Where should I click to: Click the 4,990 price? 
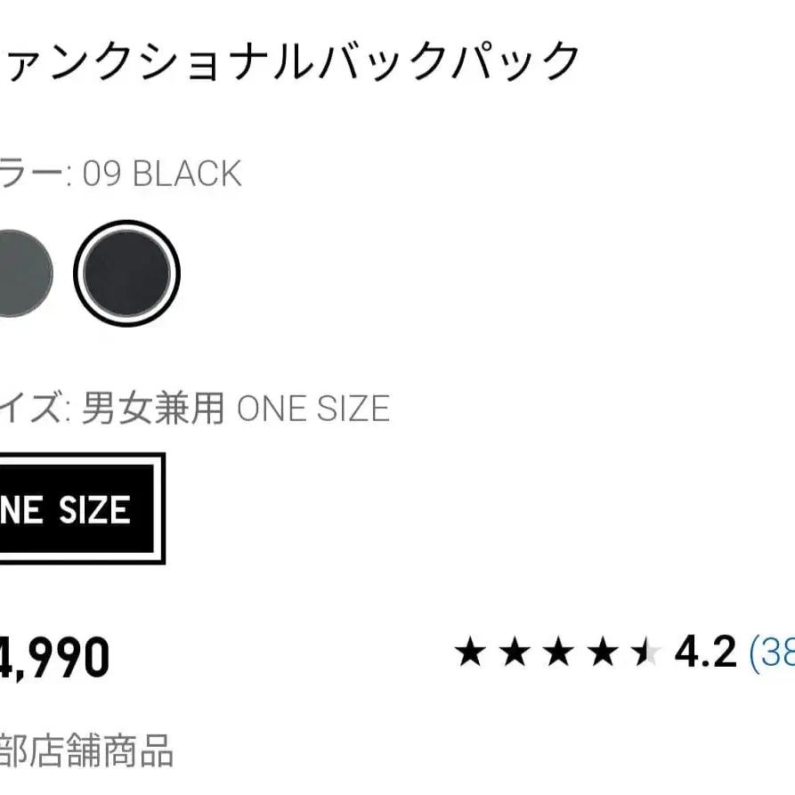click(x=53, y=657)
